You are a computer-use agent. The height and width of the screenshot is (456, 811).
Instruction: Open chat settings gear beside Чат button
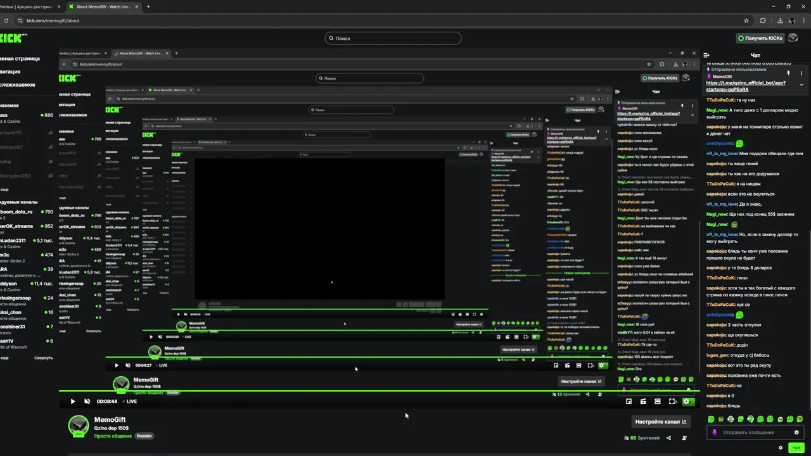tap(781, 448)
